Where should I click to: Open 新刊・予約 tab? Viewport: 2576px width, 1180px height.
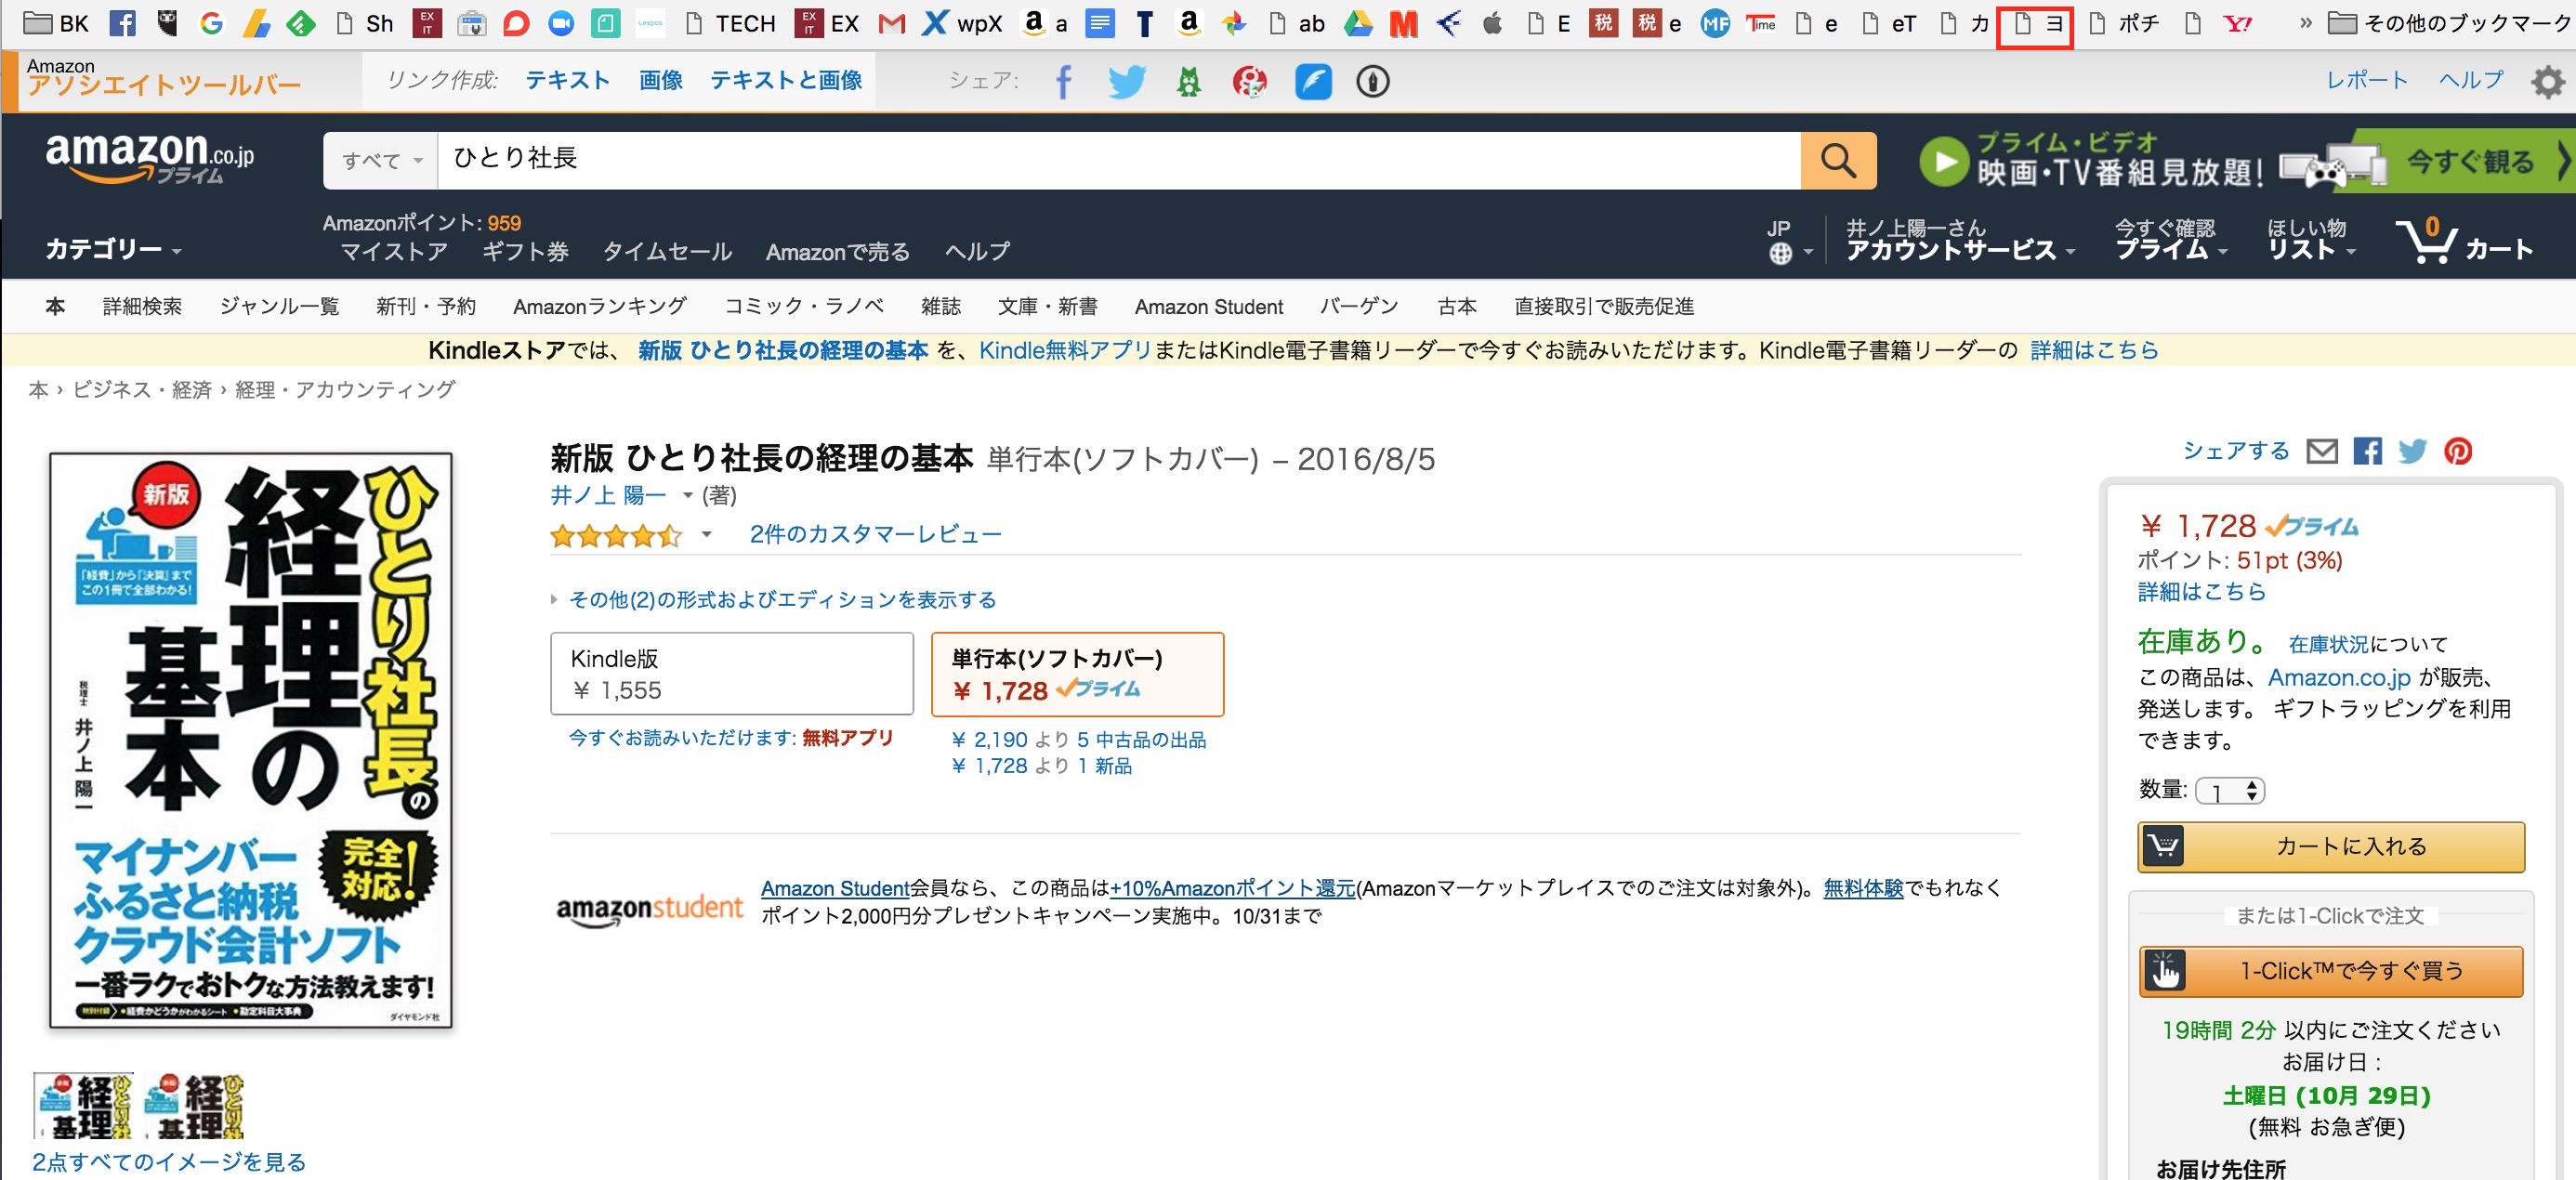(425, 306)
